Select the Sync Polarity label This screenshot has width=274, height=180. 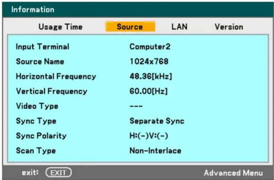pos(41,136)
